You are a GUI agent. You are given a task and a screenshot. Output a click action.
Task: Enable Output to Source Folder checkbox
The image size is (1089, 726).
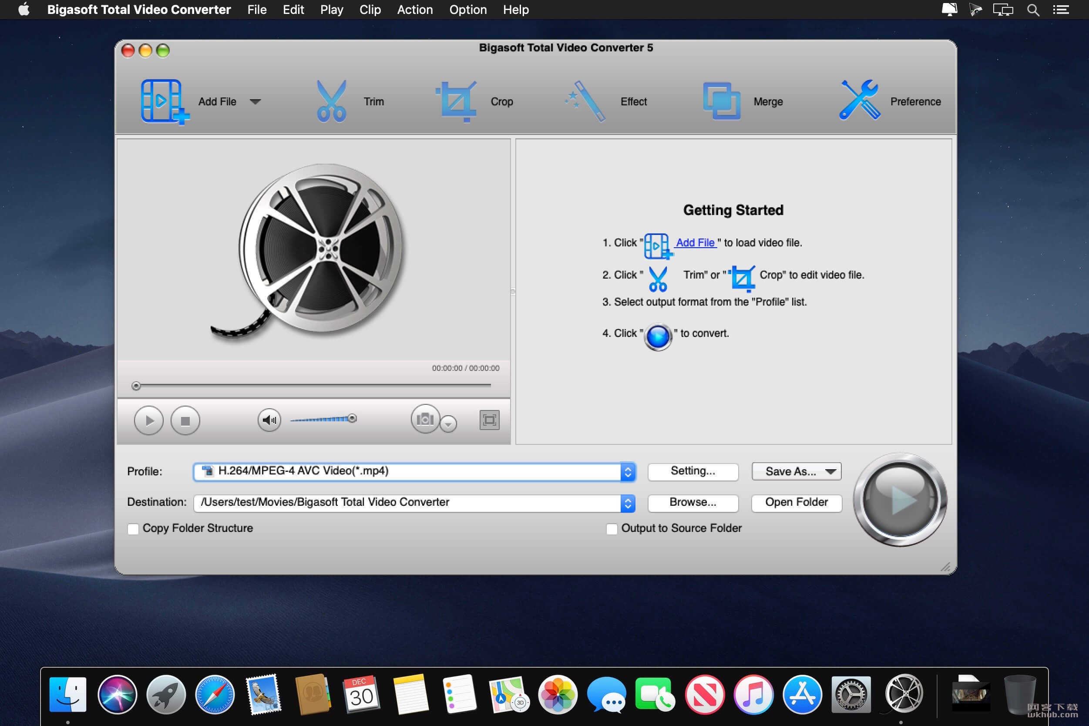[x=612, y=529]
